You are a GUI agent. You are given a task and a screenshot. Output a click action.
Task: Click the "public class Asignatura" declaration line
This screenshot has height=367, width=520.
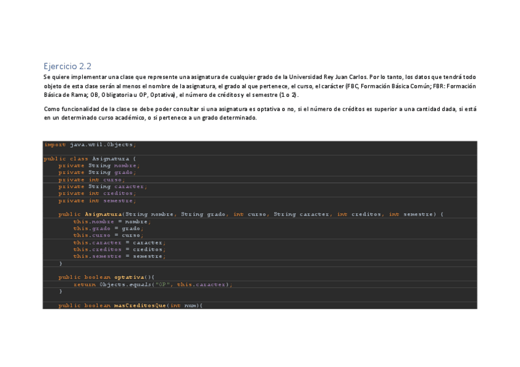click(85, 159)
